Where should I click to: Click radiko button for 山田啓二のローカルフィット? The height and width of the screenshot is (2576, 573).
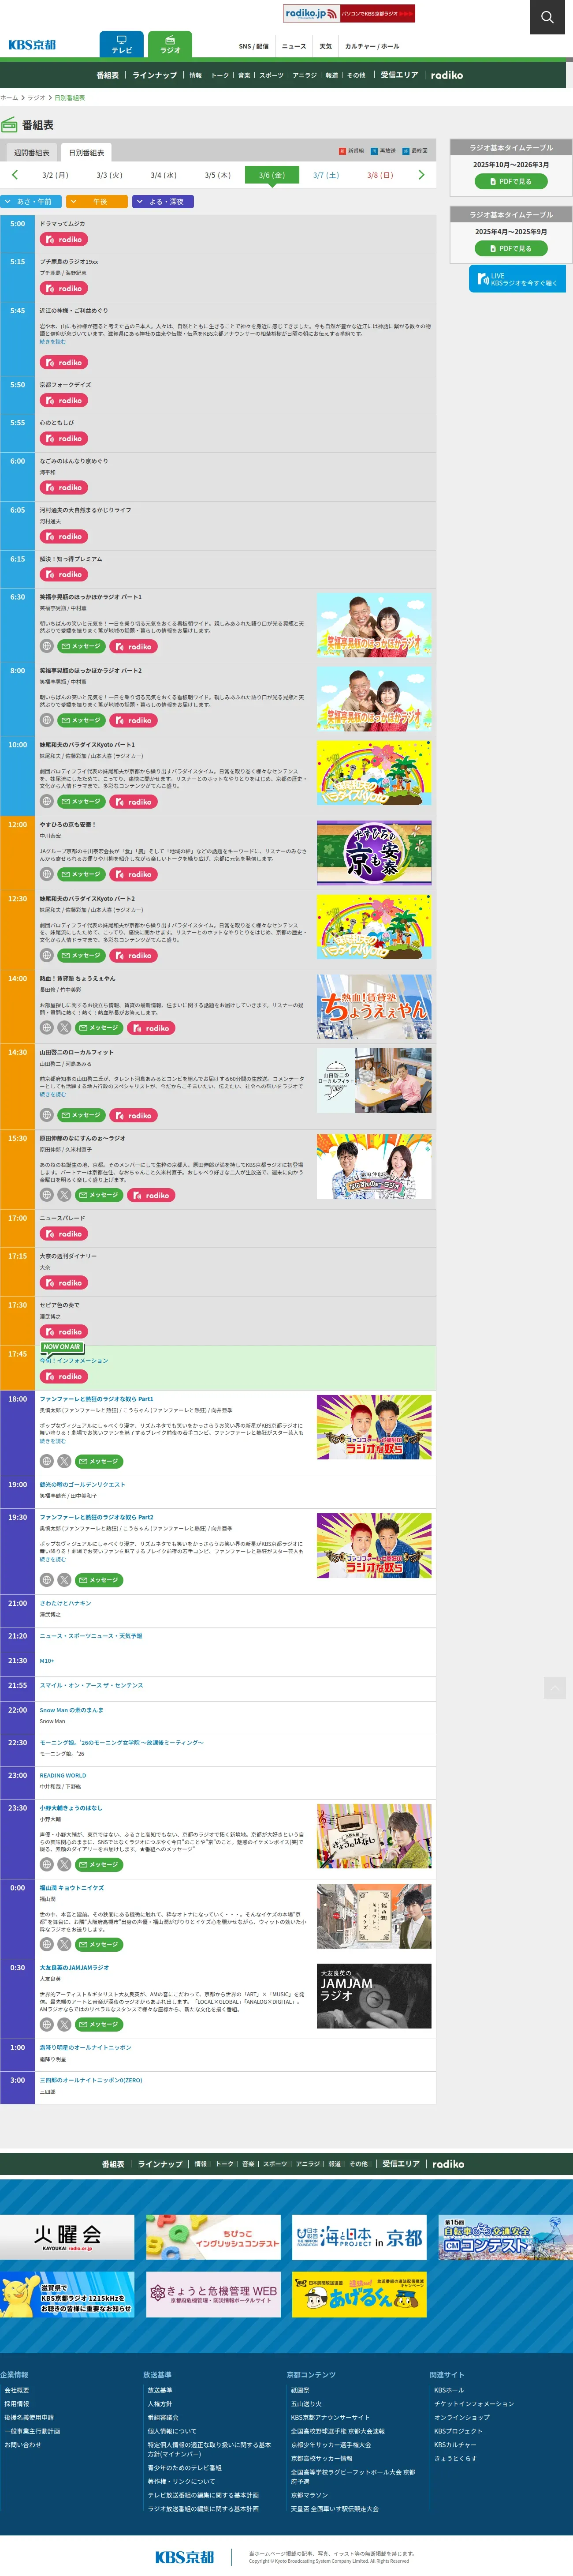(x=134, y=1115)
